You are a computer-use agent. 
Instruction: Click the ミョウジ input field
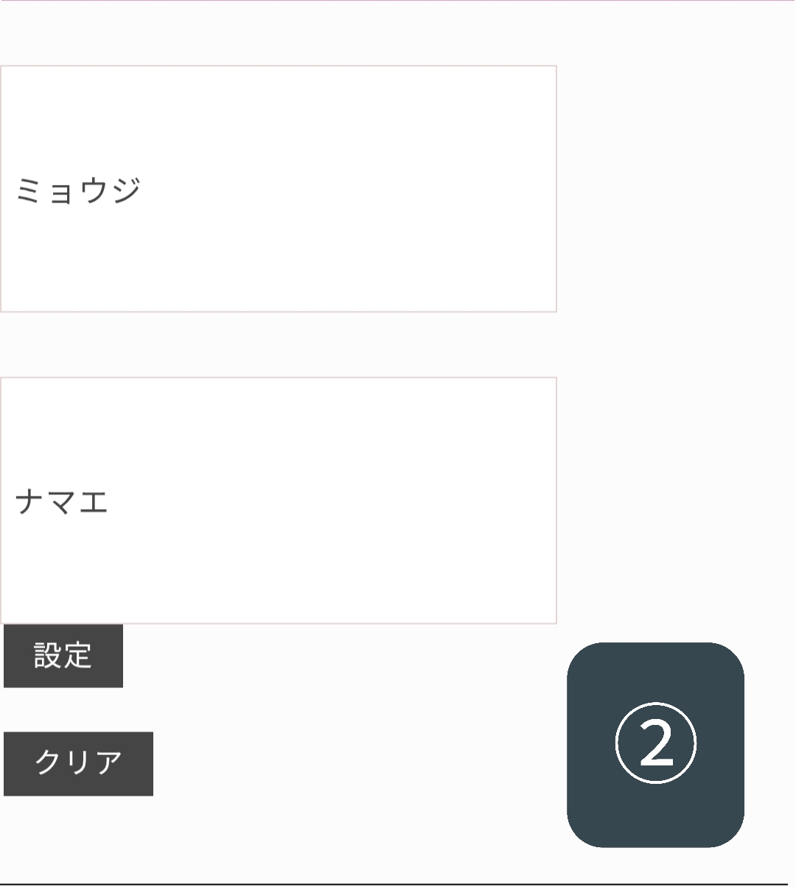pos(278,189)
